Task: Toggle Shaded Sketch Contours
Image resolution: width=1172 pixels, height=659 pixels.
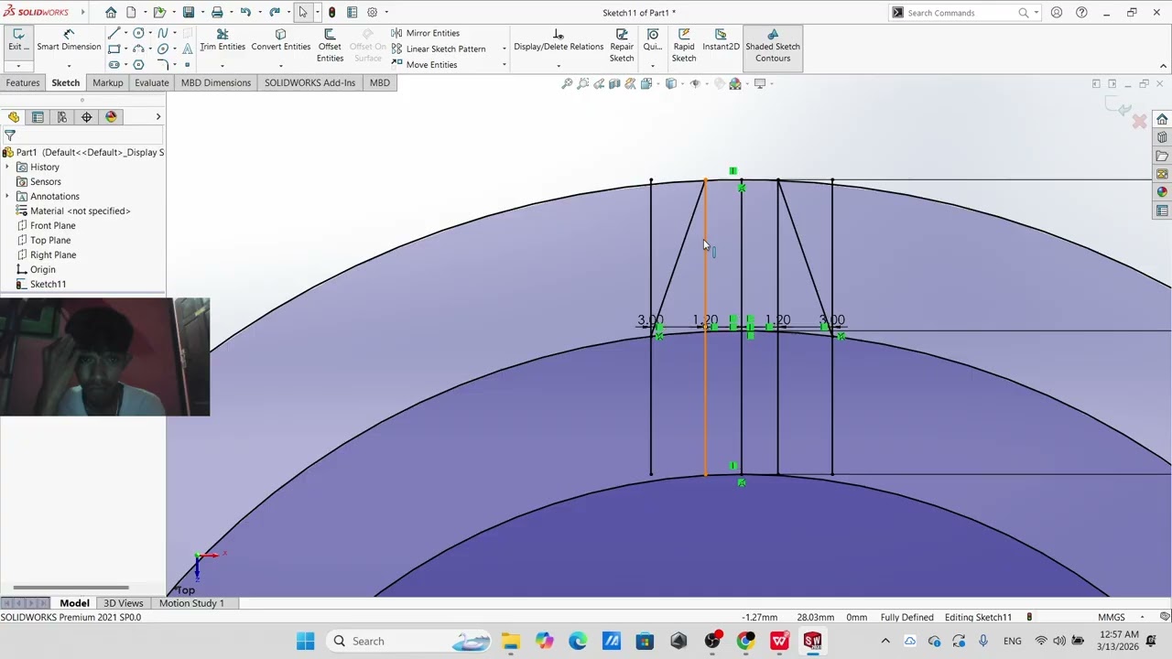Action: tap(773, 46)
